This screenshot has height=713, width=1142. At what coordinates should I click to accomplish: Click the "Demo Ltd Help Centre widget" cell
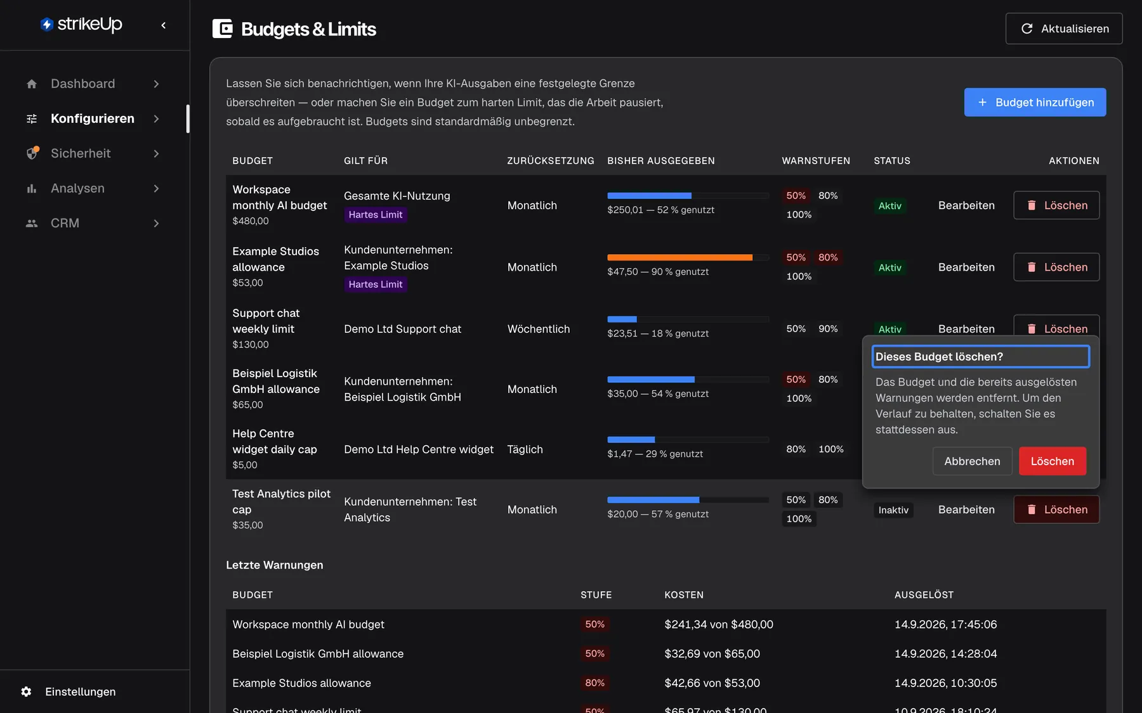pos(419,449)
